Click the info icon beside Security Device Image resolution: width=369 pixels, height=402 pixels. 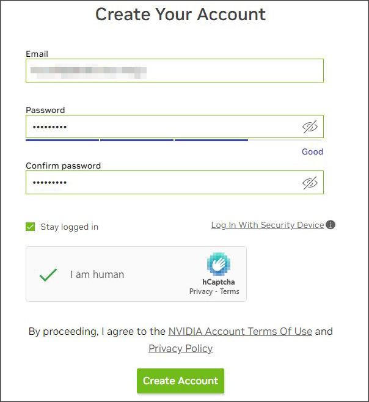[x=331, y=225]
